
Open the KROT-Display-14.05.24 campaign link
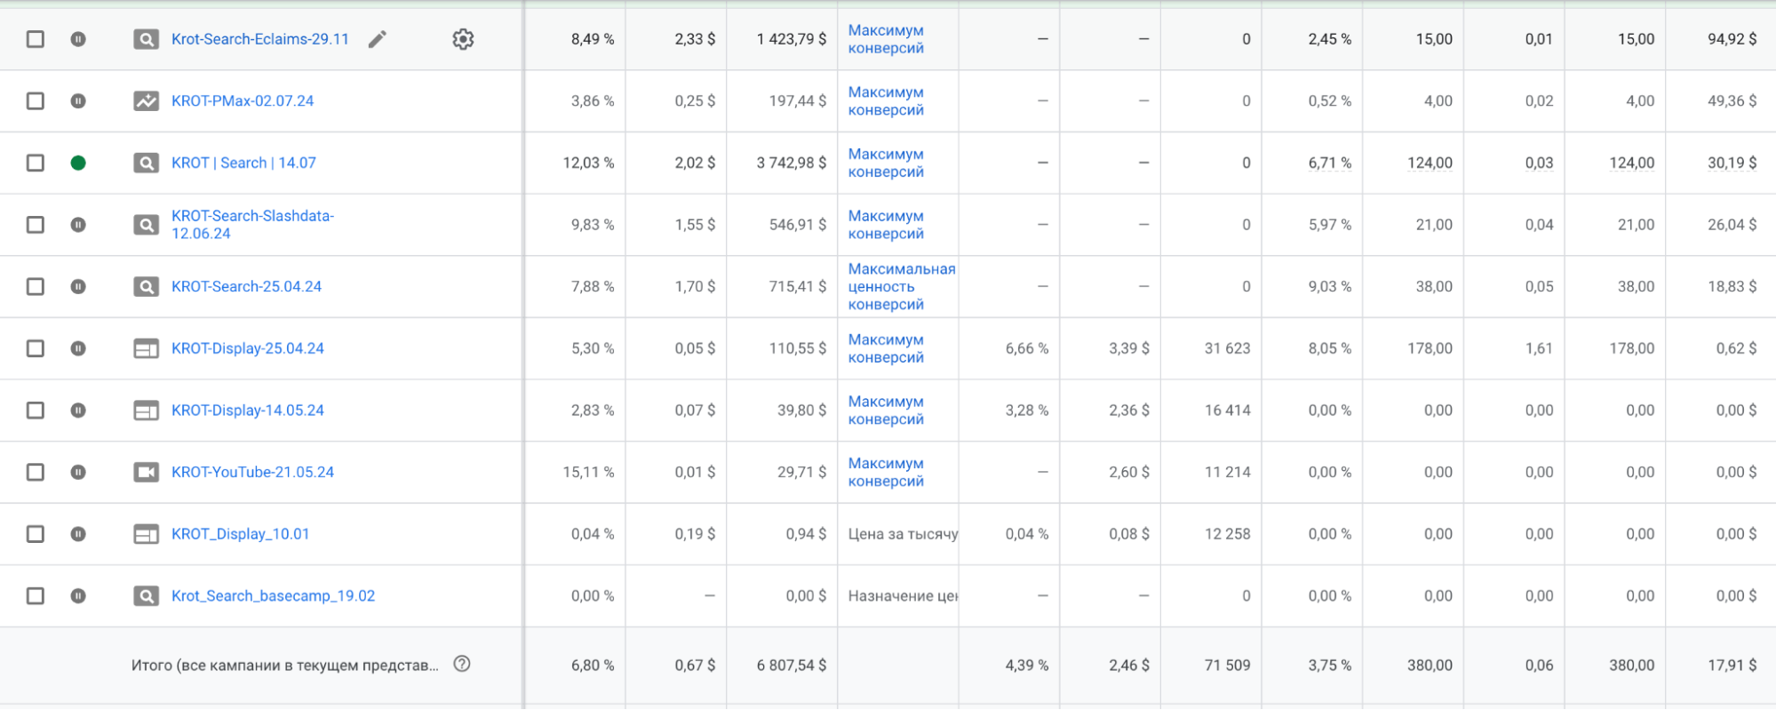point(247,411)
